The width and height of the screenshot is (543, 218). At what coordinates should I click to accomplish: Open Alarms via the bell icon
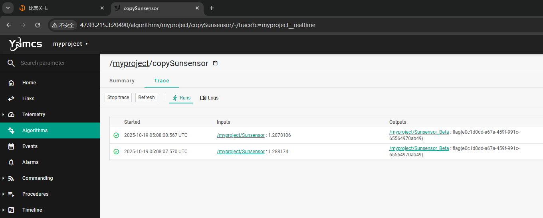(x=11, y=162)
